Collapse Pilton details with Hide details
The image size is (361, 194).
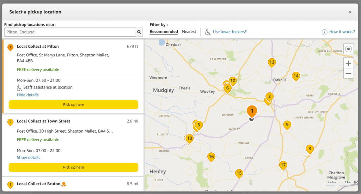27,95
